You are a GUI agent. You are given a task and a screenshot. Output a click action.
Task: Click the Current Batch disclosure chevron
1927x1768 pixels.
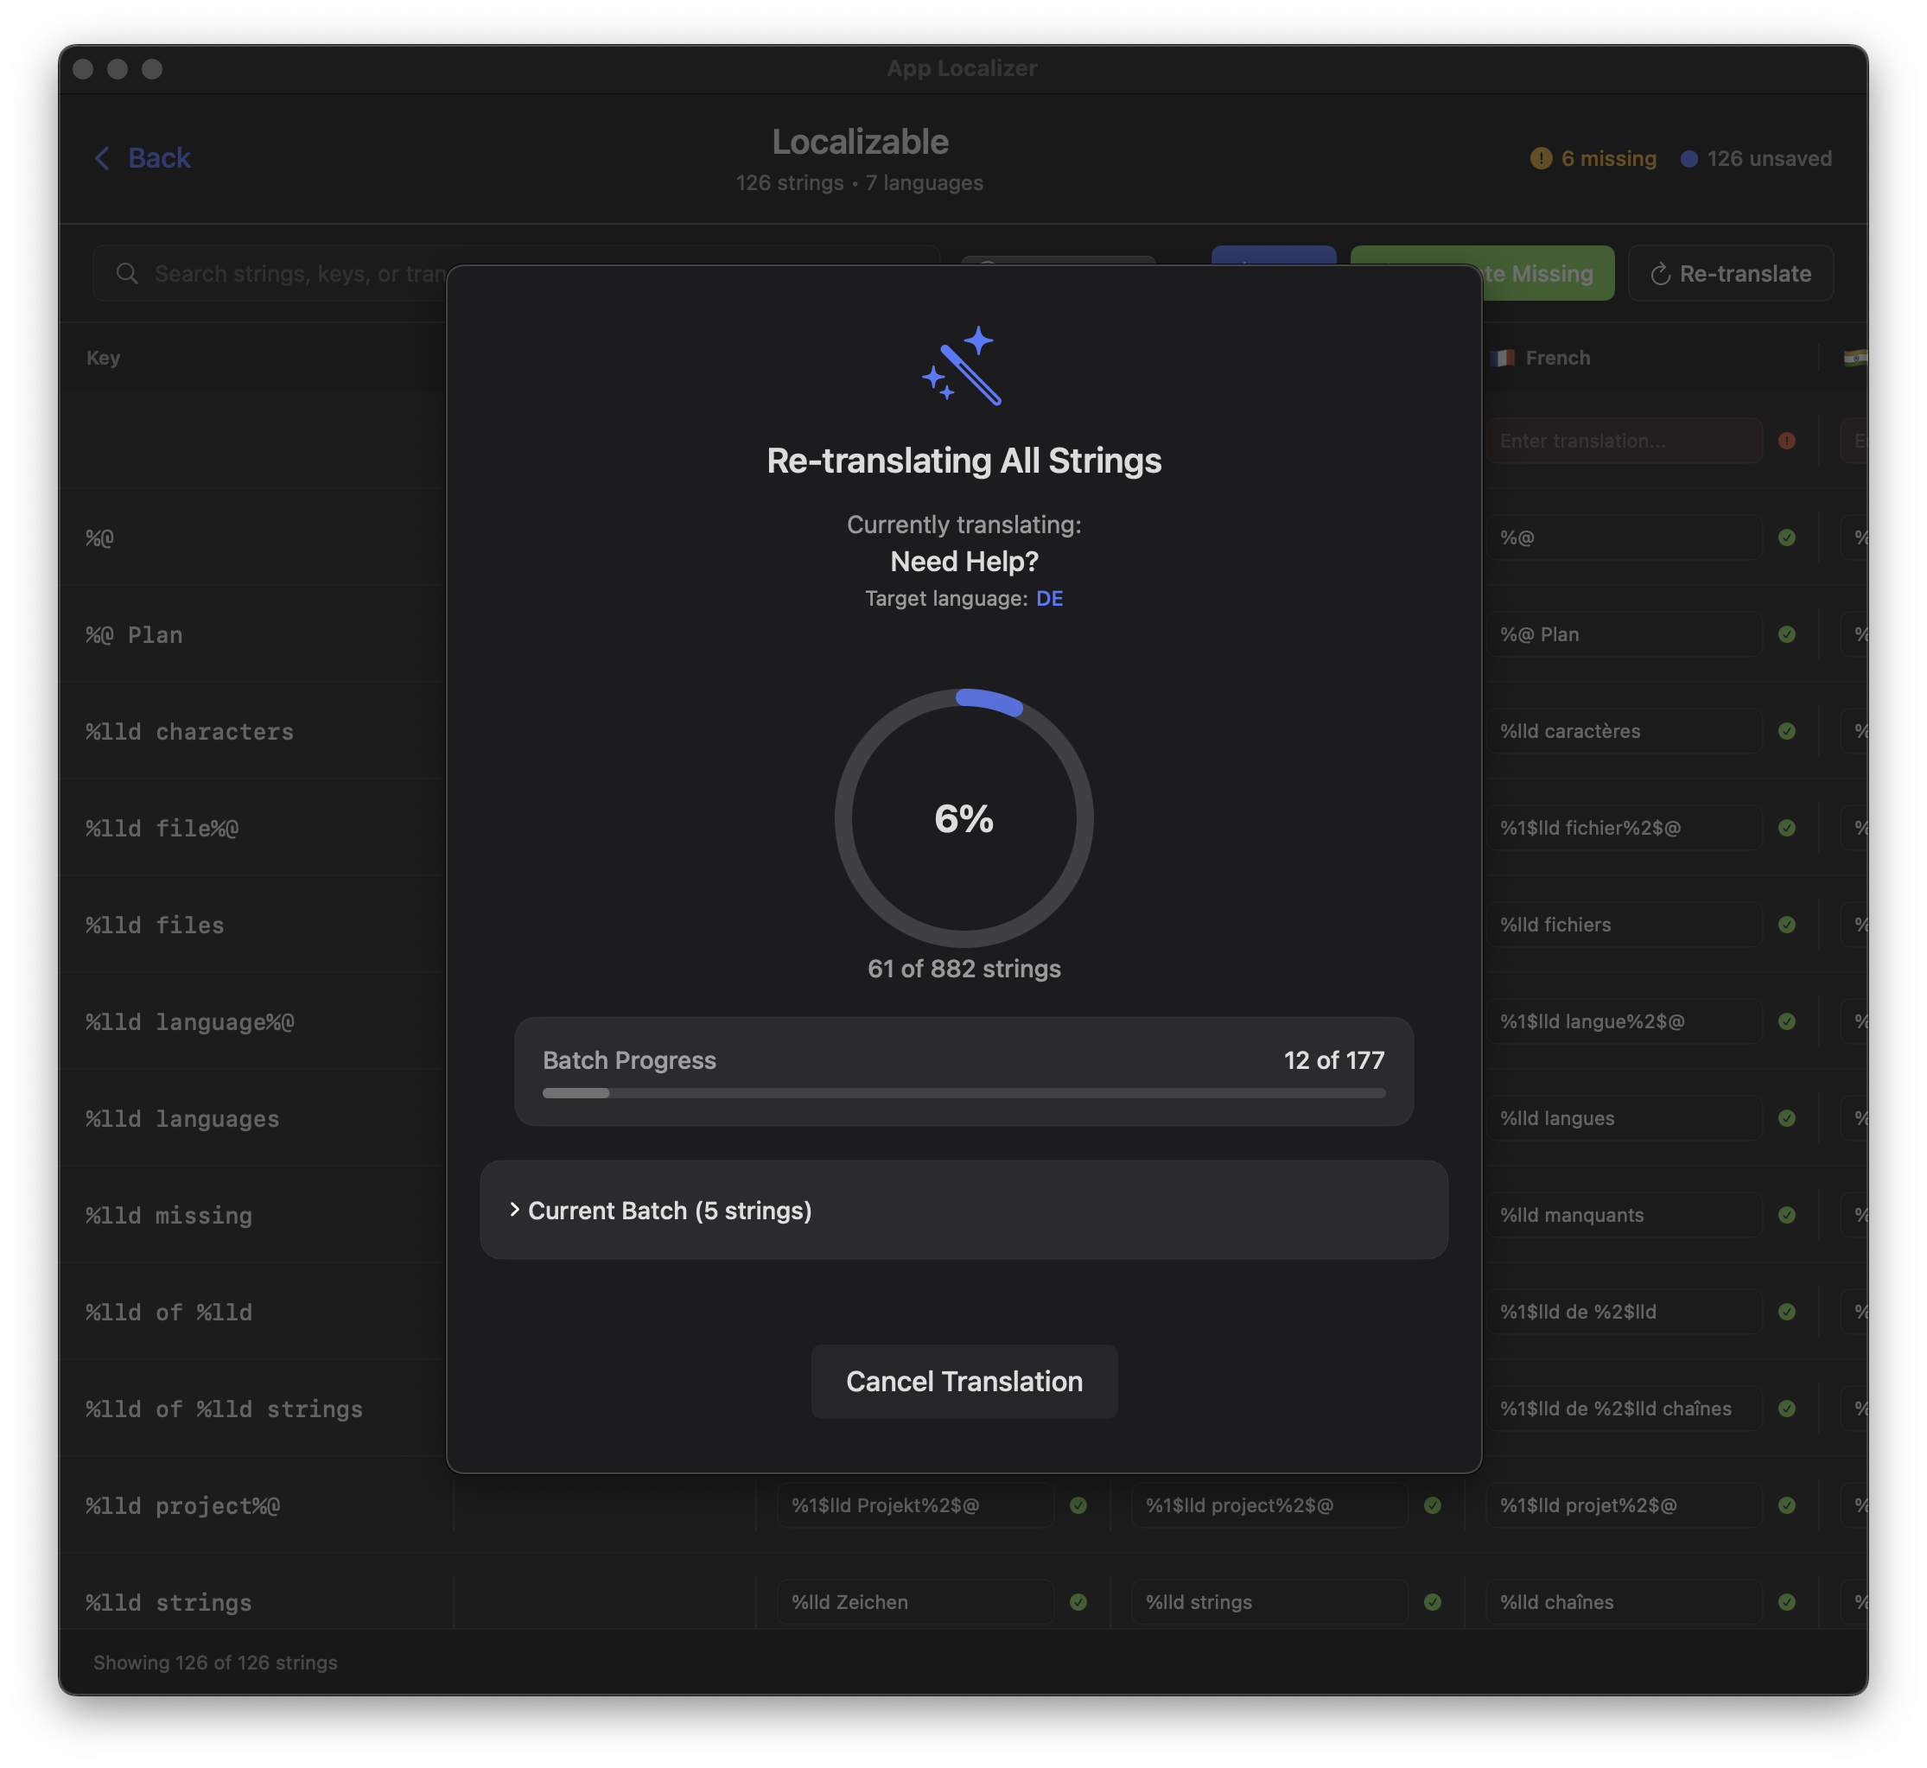(515, 1211)
